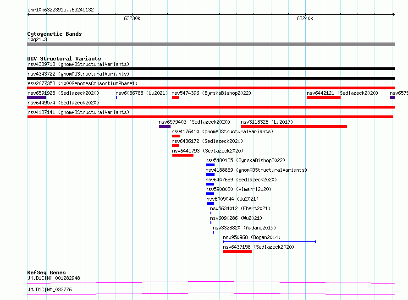The image size is (408, 300).
Task: Click the nsv6449574 long red bar
Action: tap(211, 107)
